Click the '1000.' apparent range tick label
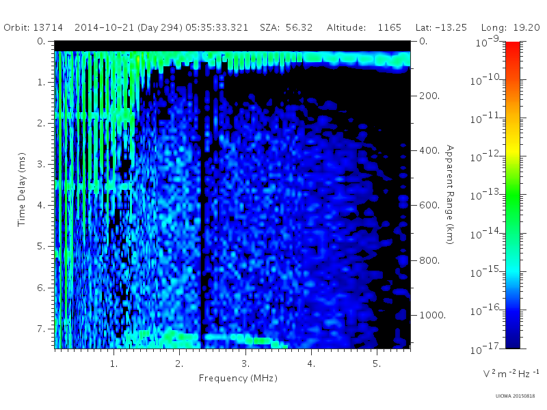Viewport: 547px width, 410px height. (432, 315)
